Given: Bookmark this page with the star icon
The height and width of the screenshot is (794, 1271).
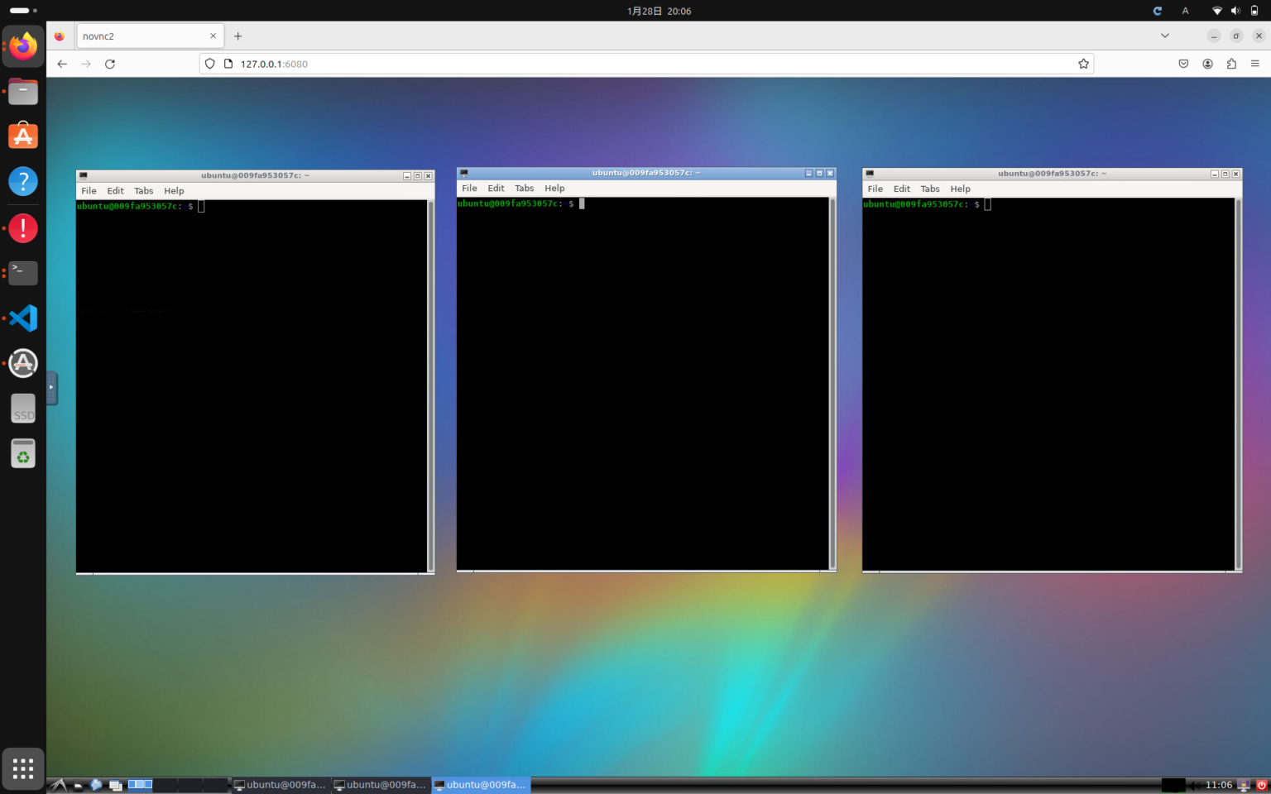Looking at the screenshot, I should pos(1083,64).
